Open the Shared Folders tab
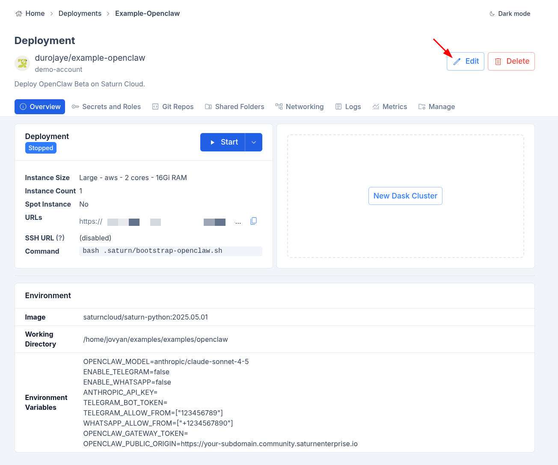This screenshot has width=558, height=465. pyautogui.click(x=234, y=107)
